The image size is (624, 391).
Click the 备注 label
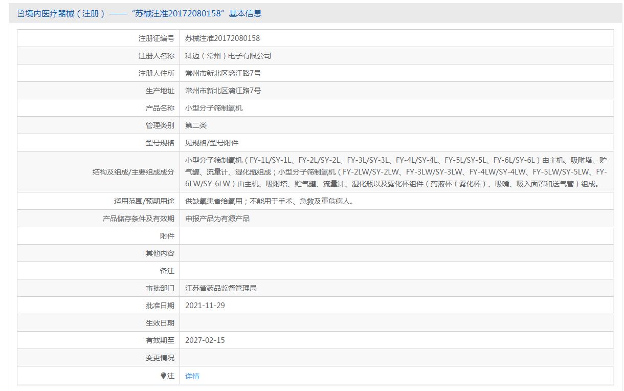[x=167, y=271]
